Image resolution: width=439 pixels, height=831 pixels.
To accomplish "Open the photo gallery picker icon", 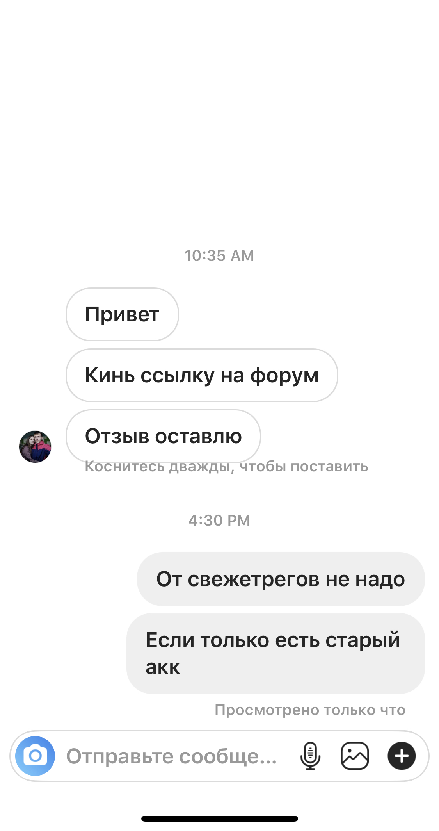I will click(355, 756).
